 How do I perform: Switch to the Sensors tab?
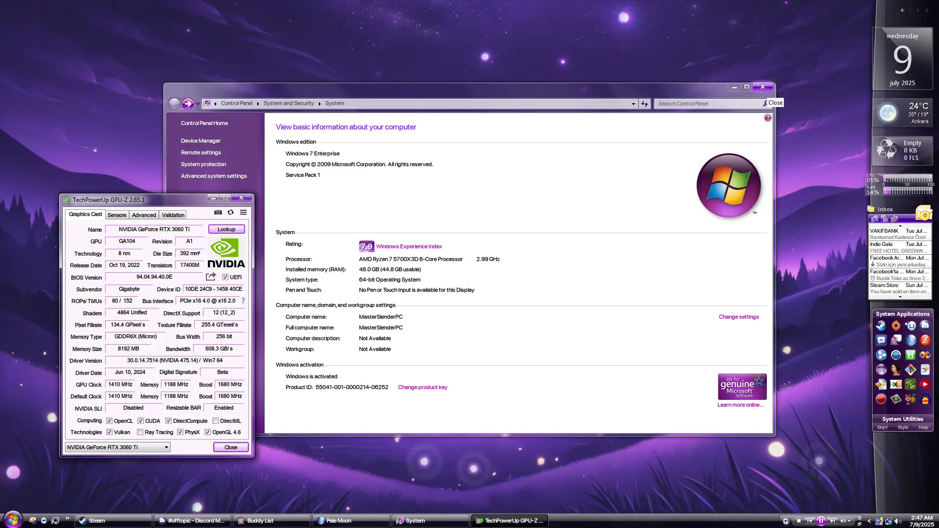(x=117, y=215)
